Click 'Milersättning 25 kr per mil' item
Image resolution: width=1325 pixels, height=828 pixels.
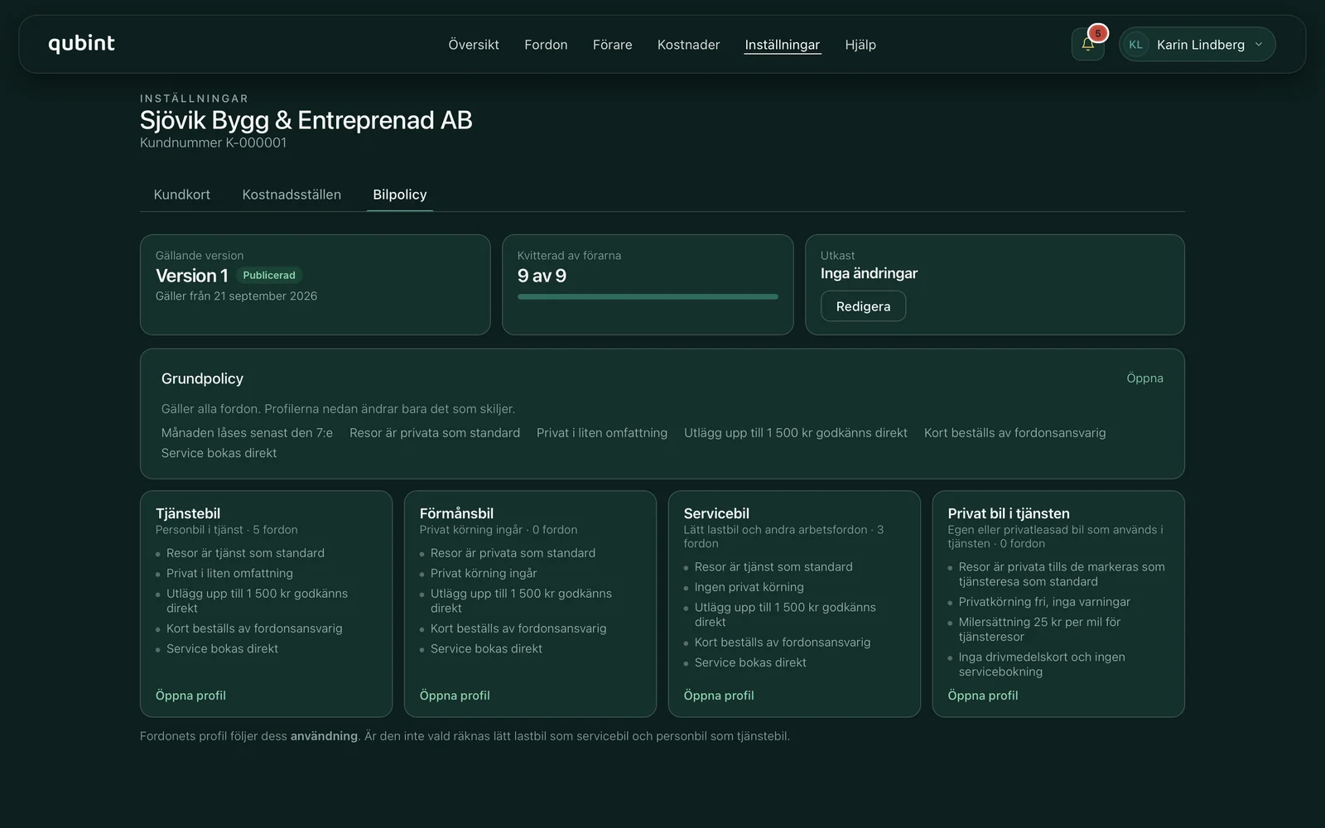[x=1039, y=629]
